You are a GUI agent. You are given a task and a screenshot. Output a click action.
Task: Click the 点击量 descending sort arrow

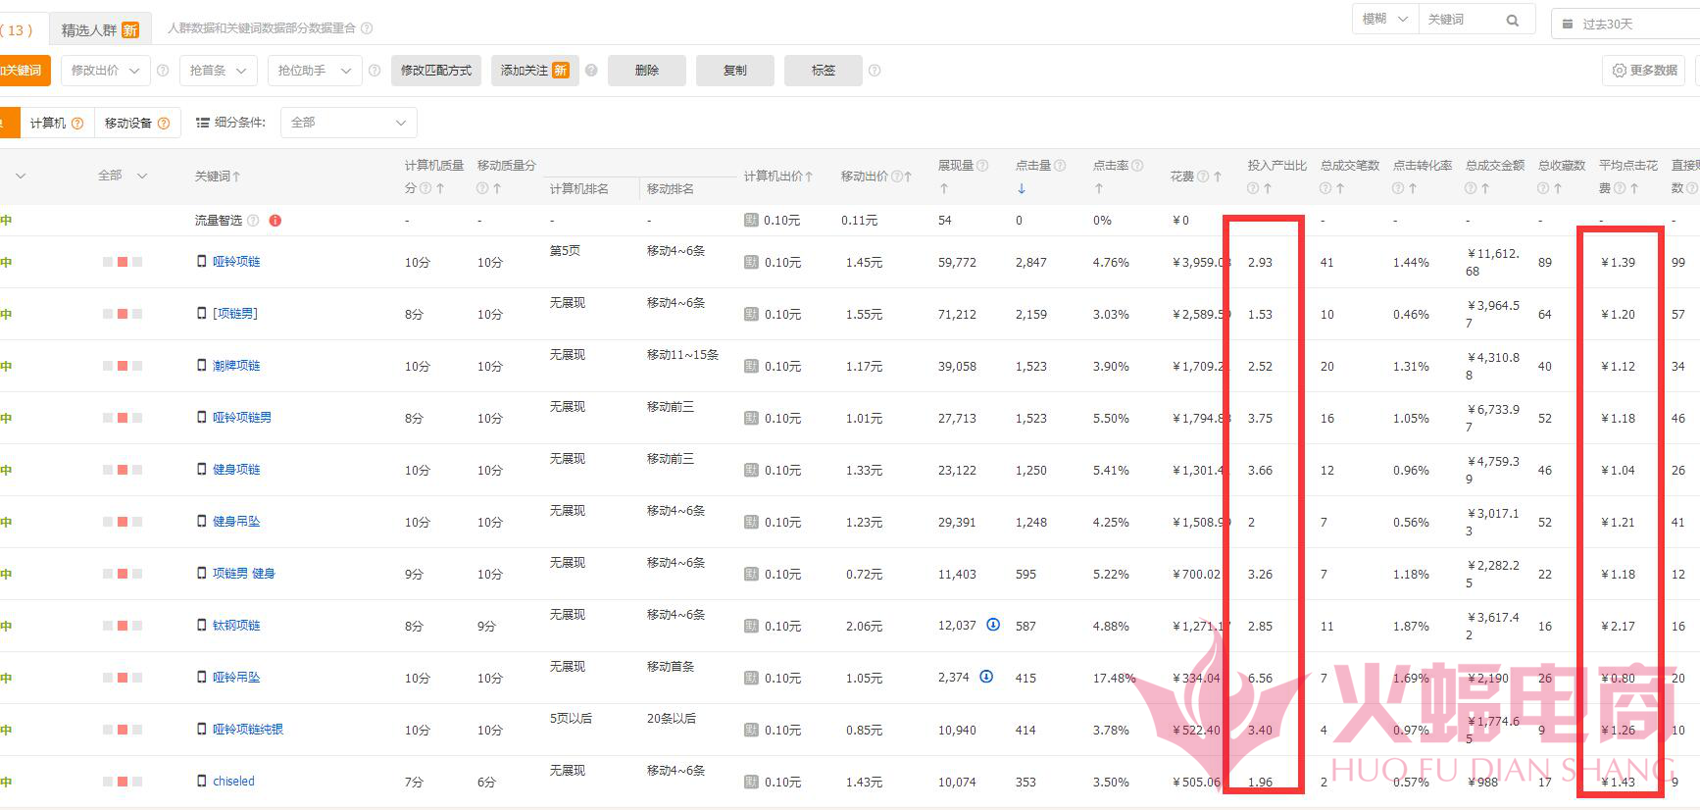[1021, 188]
